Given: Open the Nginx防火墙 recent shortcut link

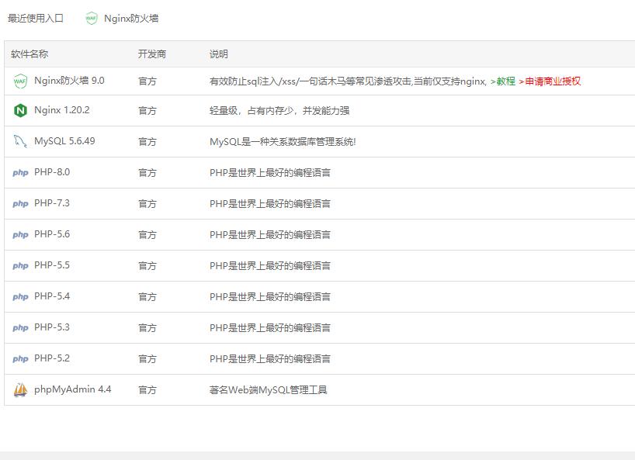Looking at the screenshot, I should tap(131, 18).
